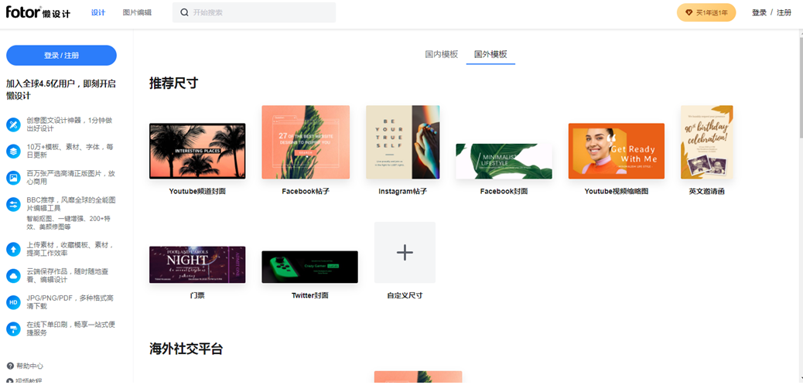Click the Instagram帖子 label

402,192
